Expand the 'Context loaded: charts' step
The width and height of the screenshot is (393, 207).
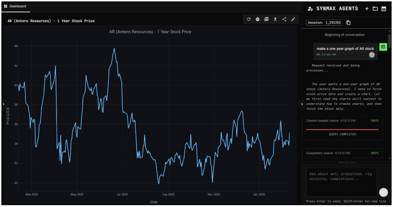(x=343, y=121)
